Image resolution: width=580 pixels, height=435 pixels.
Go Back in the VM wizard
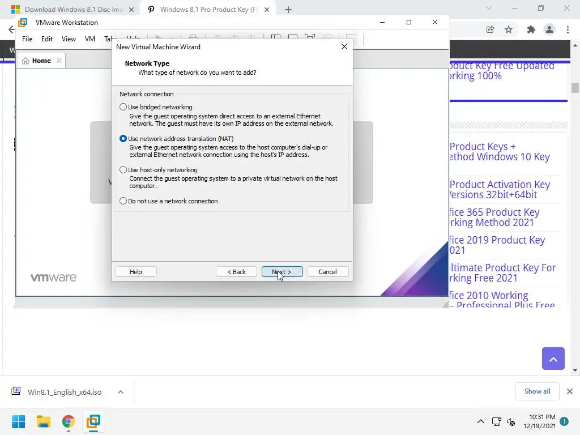(x=236, y=271)
